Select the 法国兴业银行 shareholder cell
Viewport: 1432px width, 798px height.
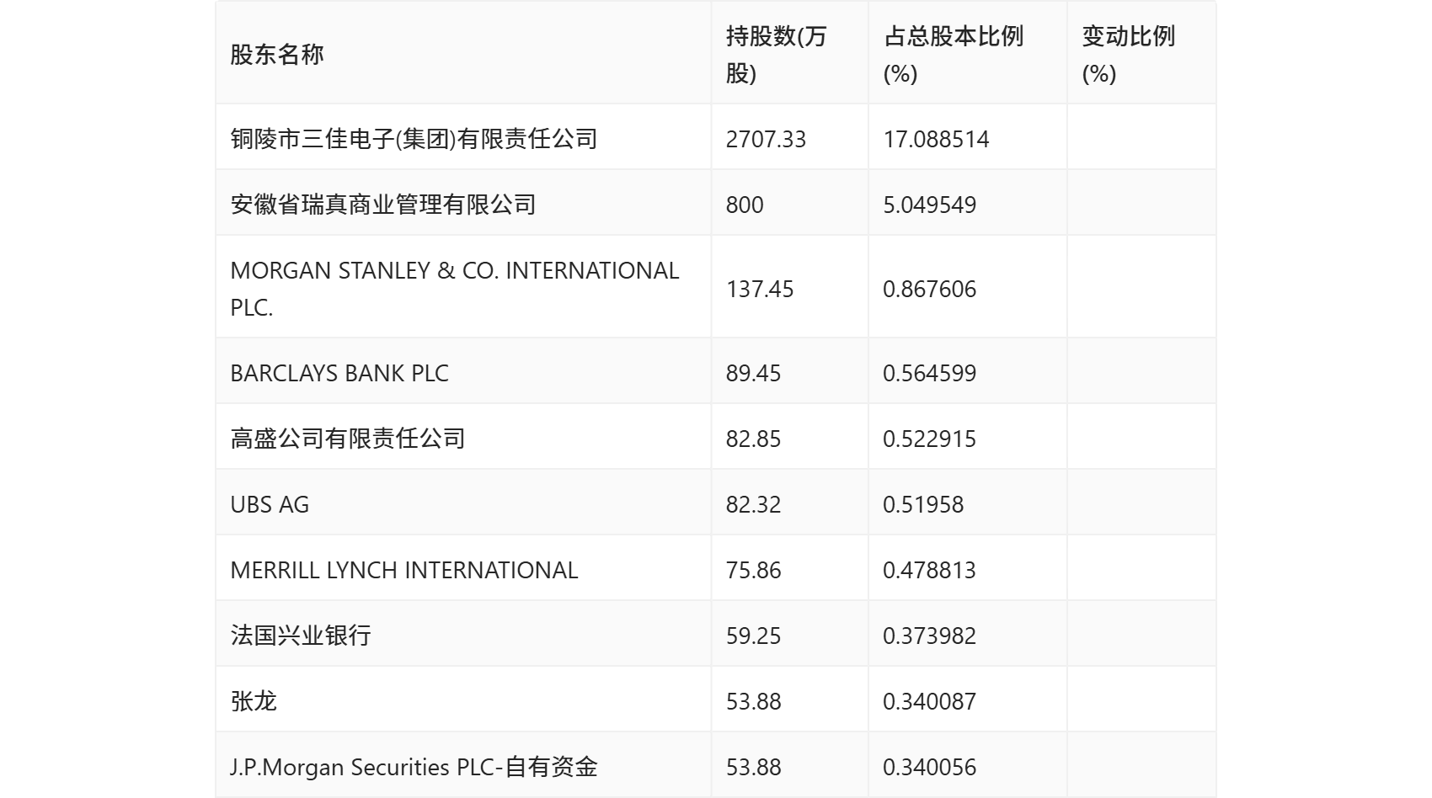pos(301,636)
